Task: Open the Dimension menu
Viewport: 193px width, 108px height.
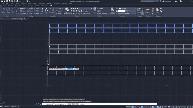Action: (x=42, y=4)
